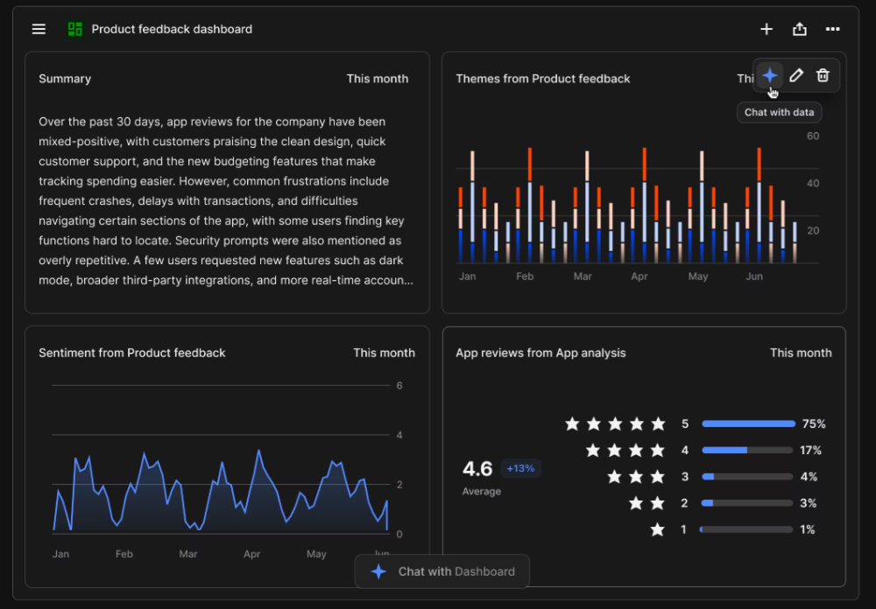Image resolution: width=876 pixels, height=609 pixels.
Task: Open the ellipsis more options menu
Action: coord(832,29)
